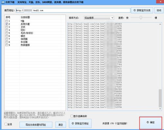Enable the 衬衫 category checkbox

coord(7,30)
